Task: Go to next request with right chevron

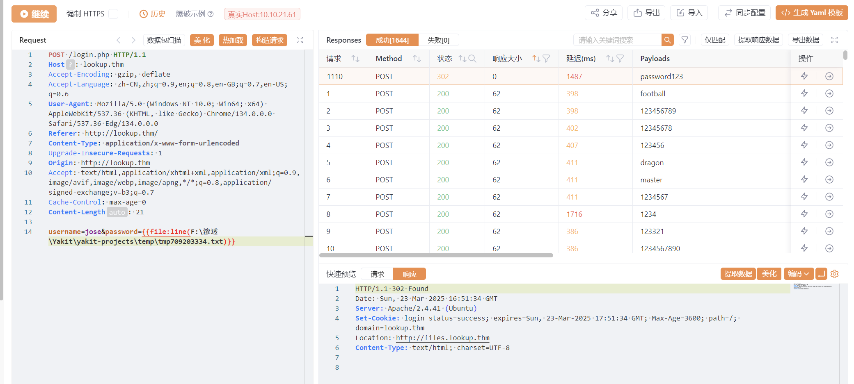Action: (133, 40)
